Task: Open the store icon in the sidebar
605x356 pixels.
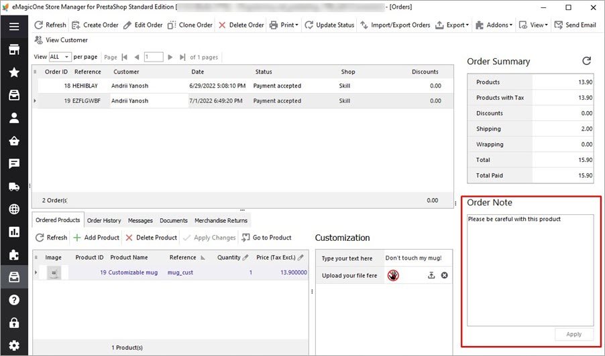Action: (14, 50)
